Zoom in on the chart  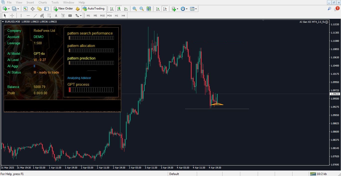135,9
